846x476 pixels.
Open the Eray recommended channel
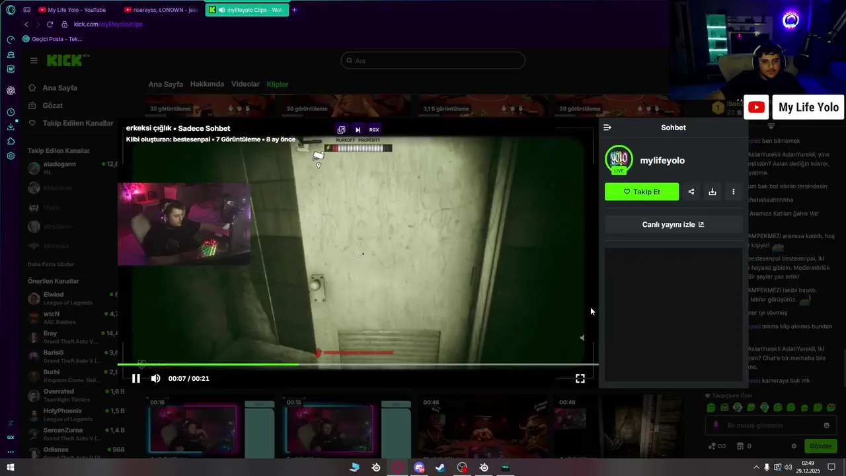(73, 337)
